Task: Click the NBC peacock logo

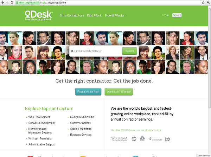Action: [142, 139]
